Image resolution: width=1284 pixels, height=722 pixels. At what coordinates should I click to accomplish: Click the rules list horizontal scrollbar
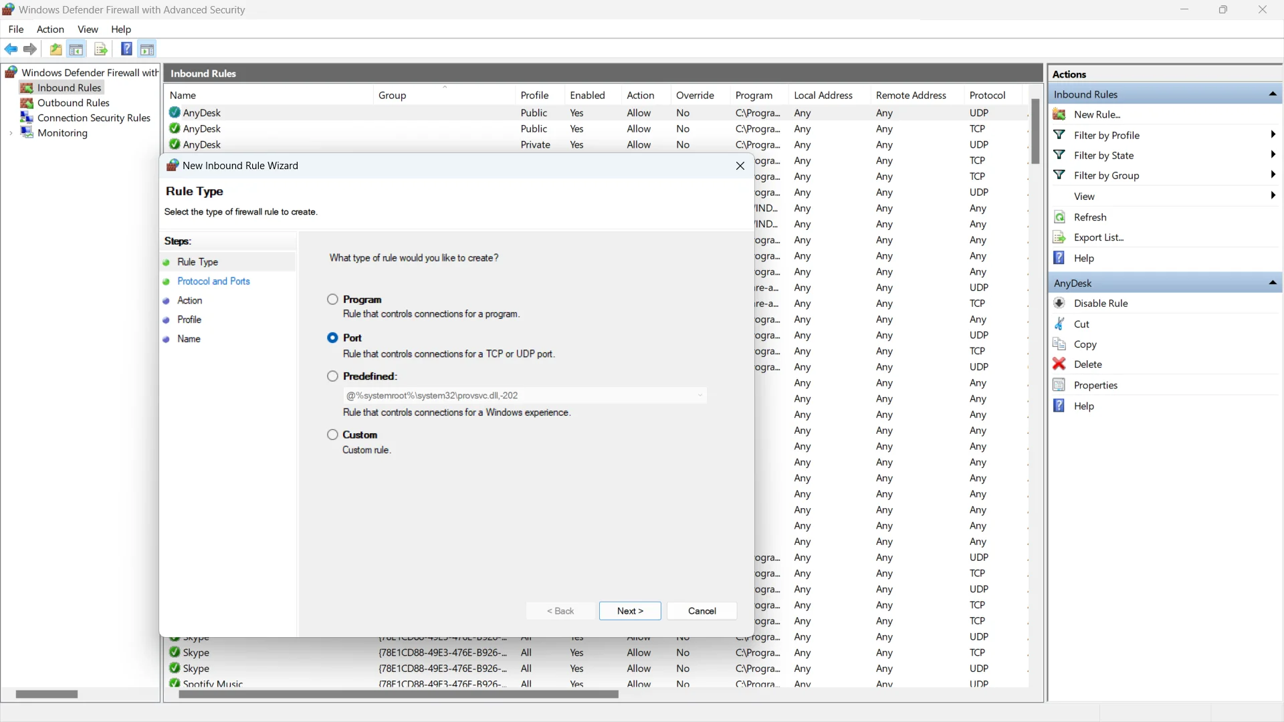(x=399, y=695)
